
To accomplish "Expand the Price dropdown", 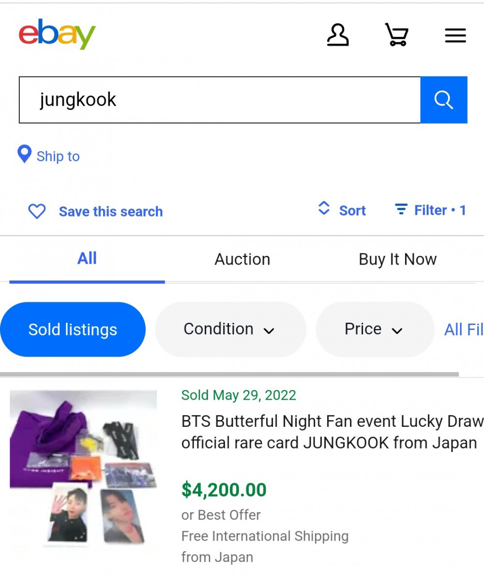I will (x=375, y=329).
